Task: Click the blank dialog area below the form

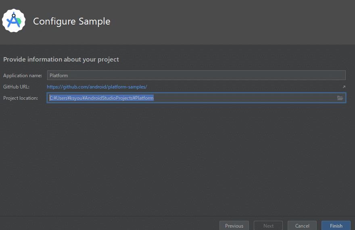Action: [x=177, y=158]
